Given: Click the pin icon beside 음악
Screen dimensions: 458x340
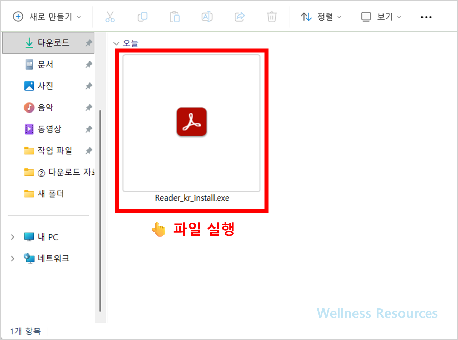Looking at the screenshot, I should click(x=89, y=107).
